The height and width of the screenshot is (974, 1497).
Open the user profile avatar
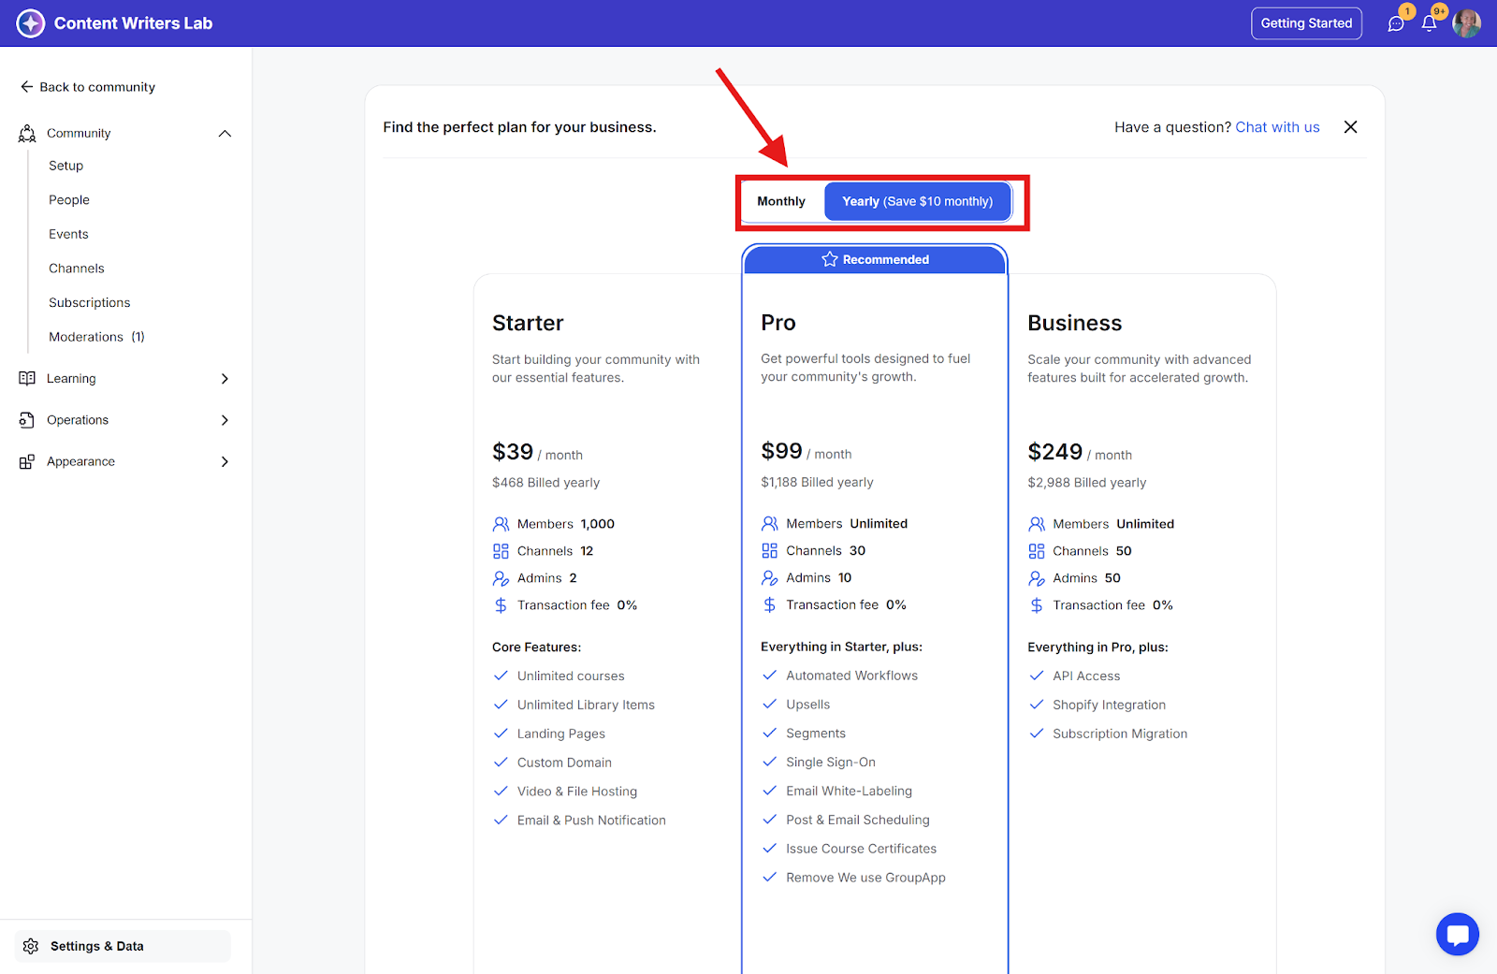(1466, 23)
